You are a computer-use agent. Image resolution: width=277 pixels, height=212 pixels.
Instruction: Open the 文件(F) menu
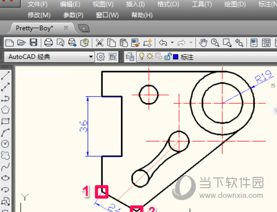[x=37, y=4]
